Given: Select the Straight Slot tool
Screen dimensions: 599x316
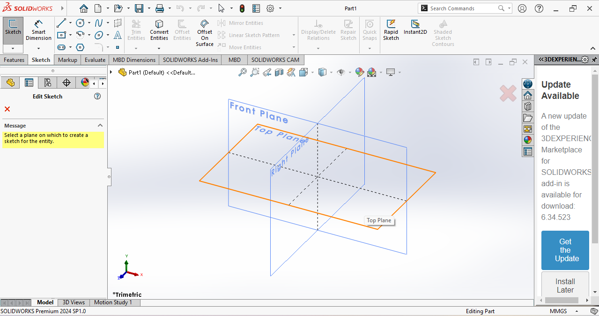Looking at the screenshot, I should point(61,47).
